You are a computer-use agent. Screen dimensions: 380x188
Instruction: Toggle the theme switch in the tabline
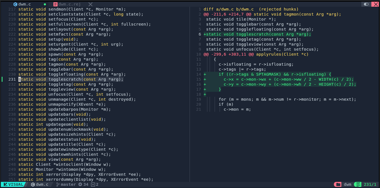(x=366, y=4)
